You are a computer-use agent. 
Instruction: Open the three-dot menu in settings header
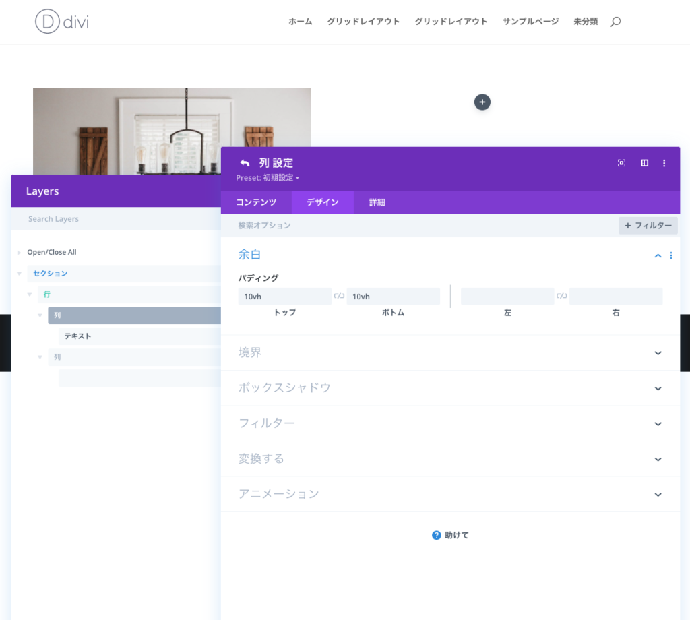[x=664, y=163]
